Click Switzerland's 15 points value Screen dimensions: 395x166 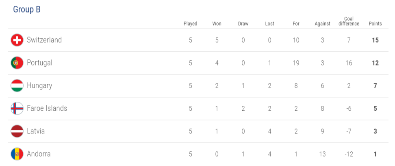tap(375, 40)
